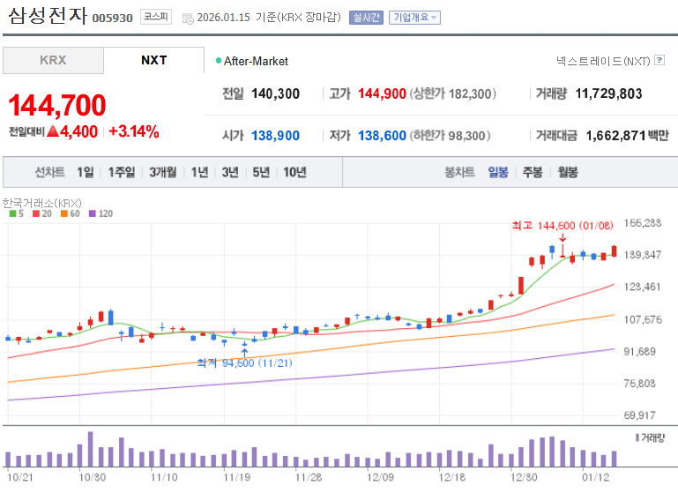
Task: Show the 3개월 line chart
Action: [162, 172]
